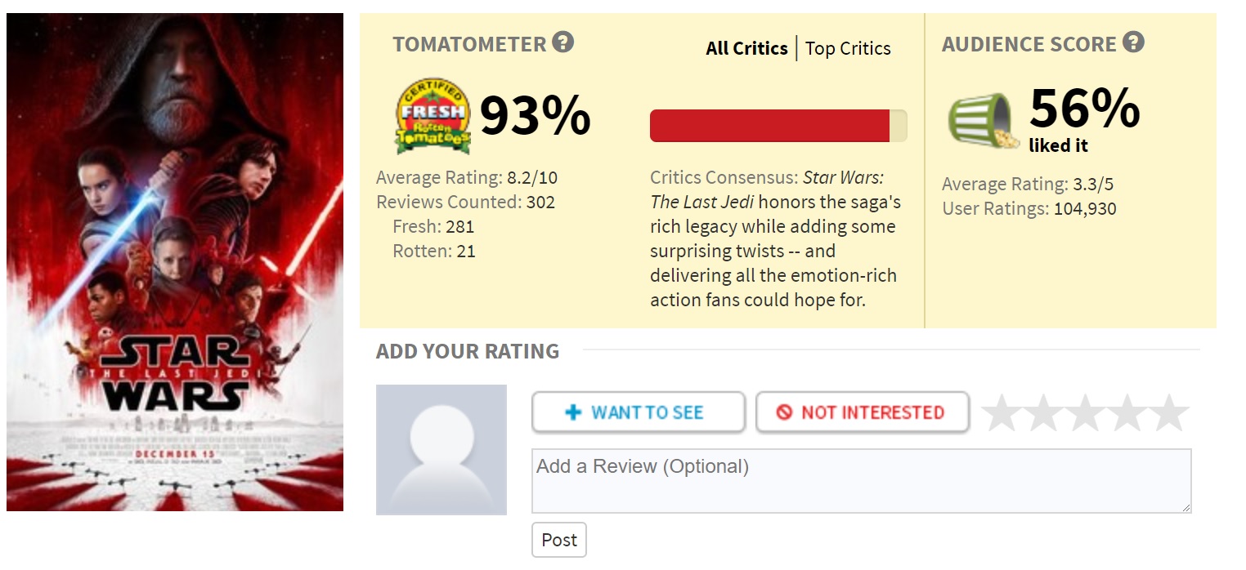The width and height of the screenshot is (1246, 570).
Task: Give a three-star rating
Action: [1085, 413]
